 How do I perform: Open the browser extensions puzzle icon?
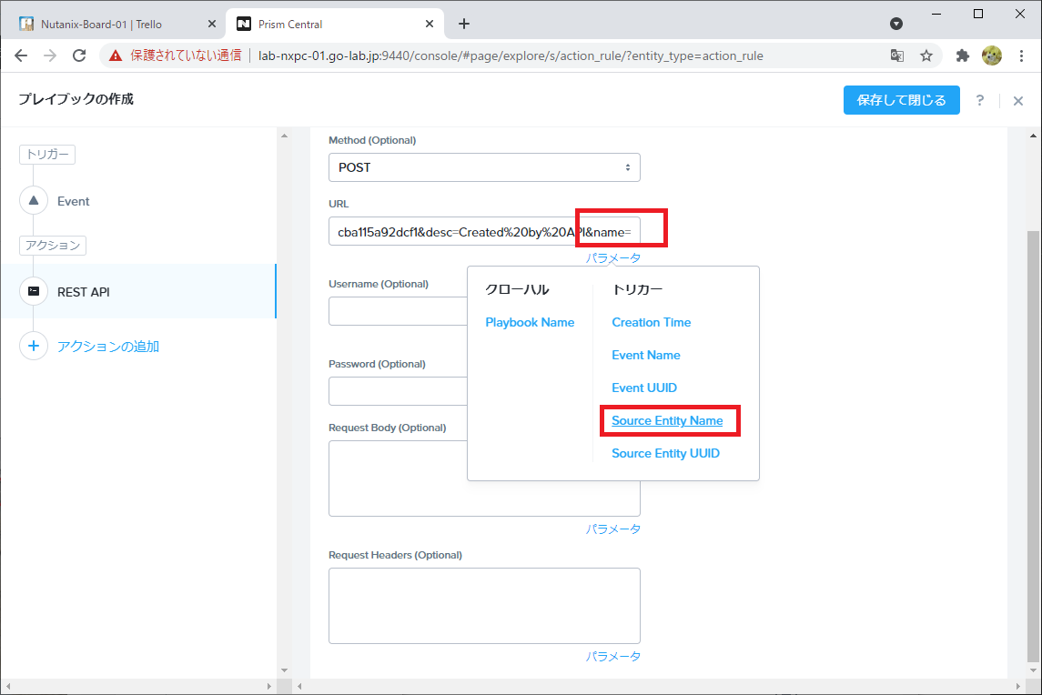pyautogui.click(x=962, y=55)
